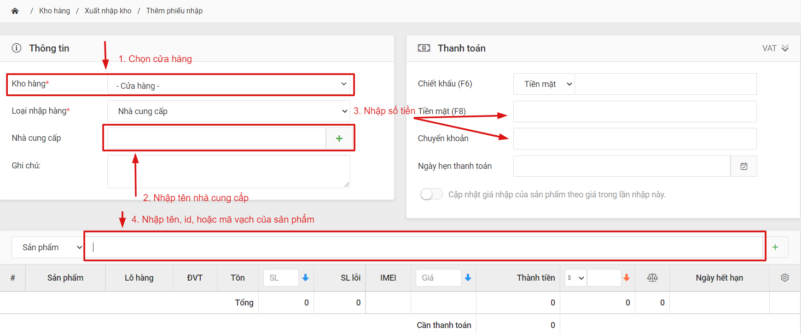
Task: Open table settings gear icon
Action: pyautogui.click(x=785, y=278)
